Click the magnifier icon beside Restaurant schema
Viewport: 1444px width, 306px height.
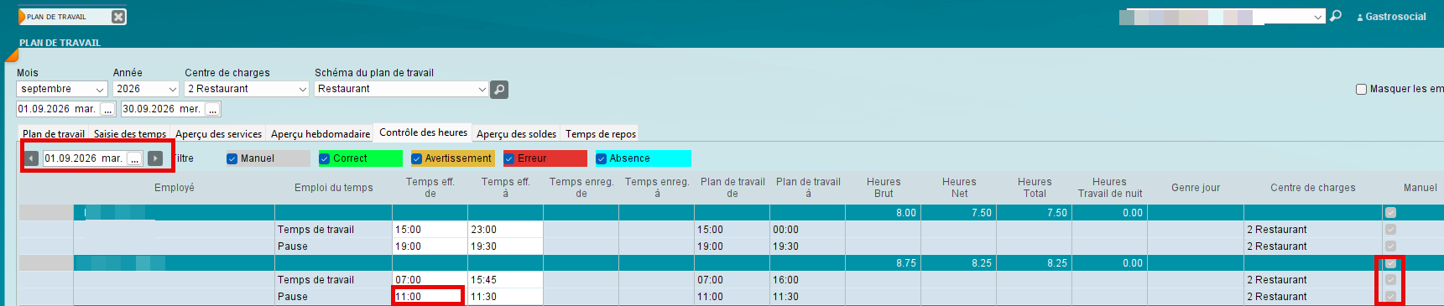(499, 90)
